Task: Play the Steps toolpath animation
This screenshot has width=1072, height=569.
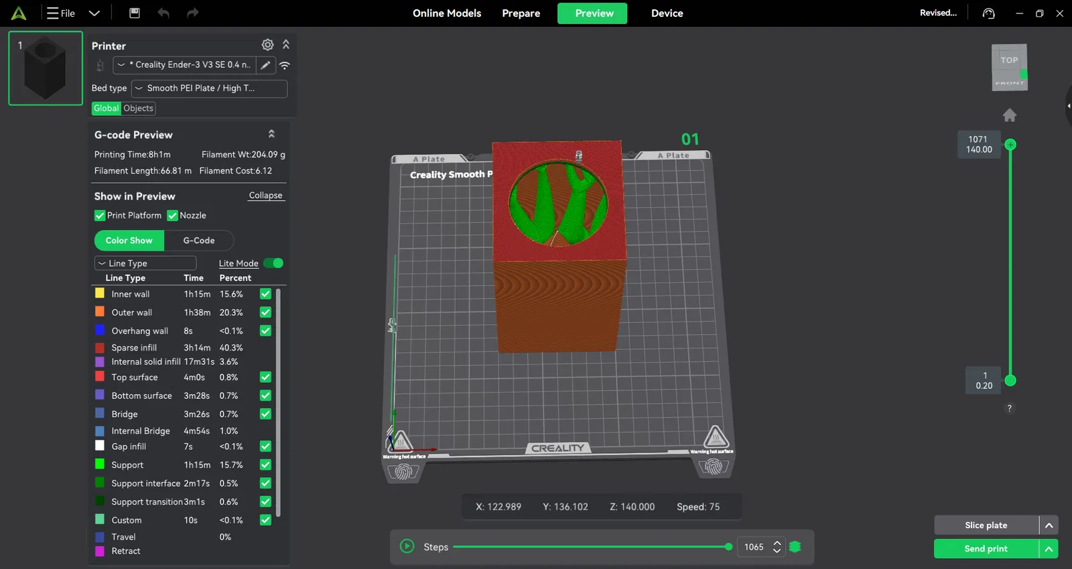Action: (x=407, y=546)
